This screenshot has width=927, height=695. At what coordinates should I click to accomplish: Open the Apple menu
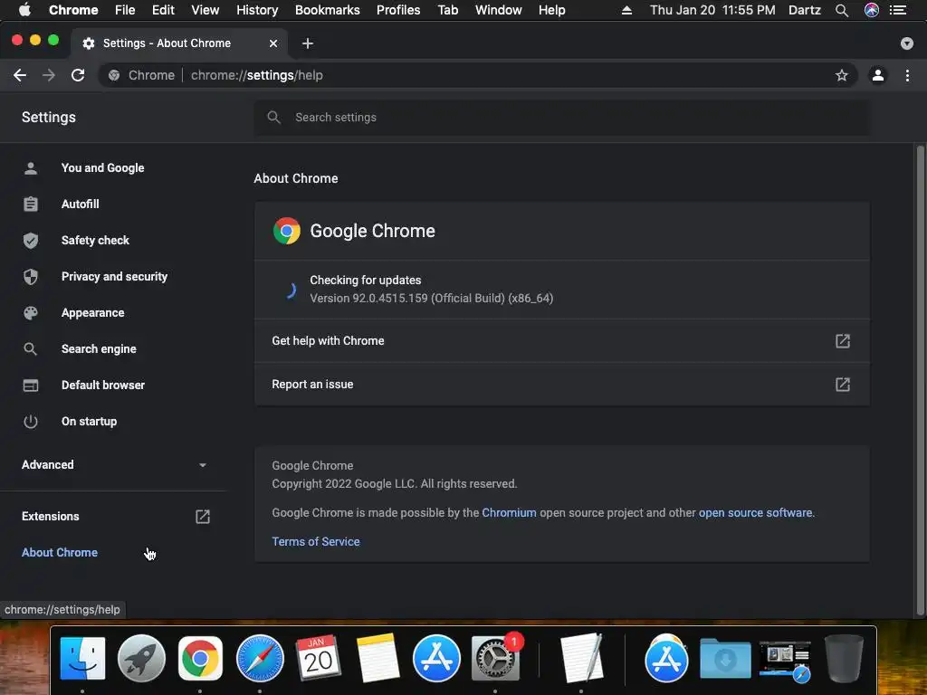tap(24, 10)
